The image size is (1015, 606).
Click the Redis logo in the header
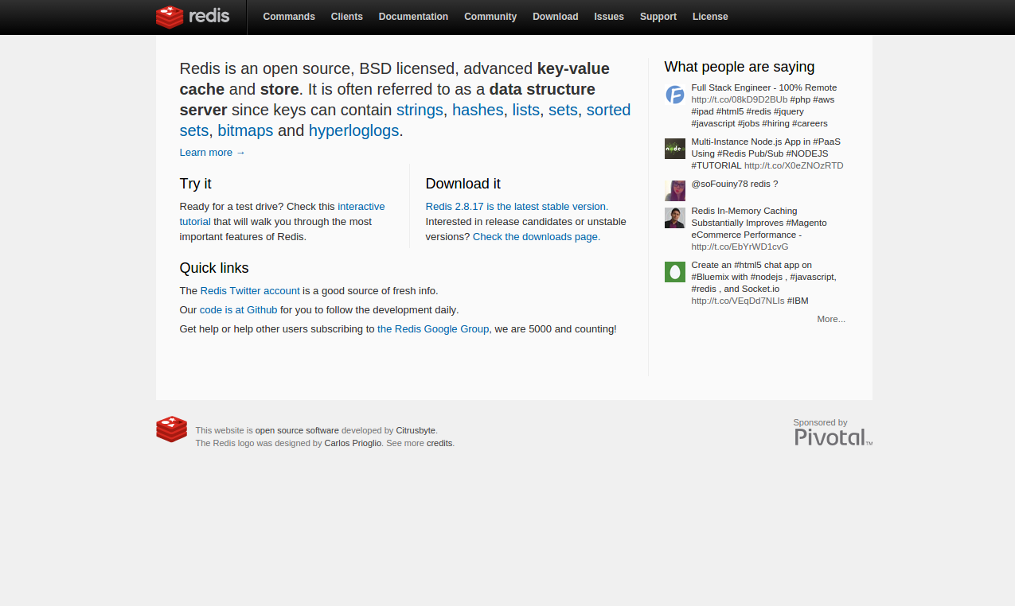193,17
